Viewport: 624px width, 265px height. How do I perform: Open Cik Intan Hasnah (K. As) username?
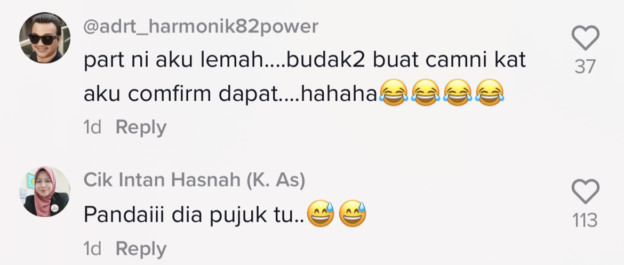194,181
